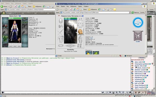This screenshot has width=156, height=97.
Task: Open Файл menu in front info window
Action: coord(58,6)
